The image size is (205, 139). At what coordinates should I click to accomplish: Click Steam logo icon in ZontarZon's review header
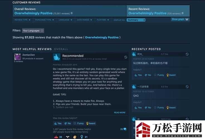(126, 57)
